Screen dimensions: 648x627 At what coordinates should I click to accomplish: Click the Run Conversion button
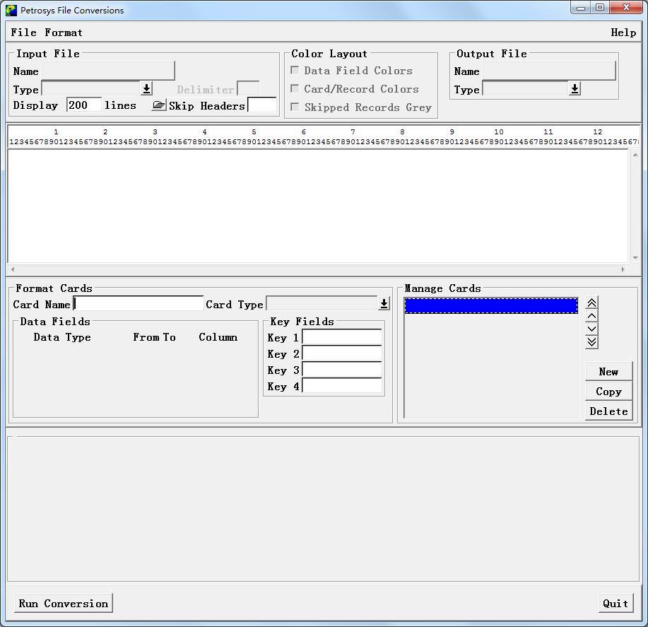click(63, 604)
